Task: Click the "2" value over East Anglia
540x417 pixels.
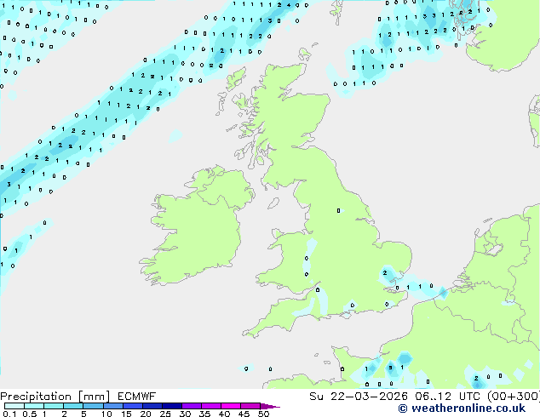Action: click(x=385, y=273)
